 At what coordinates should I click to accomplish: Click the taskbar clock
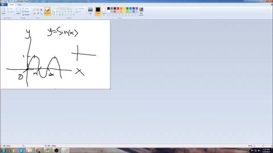(266, 150)
